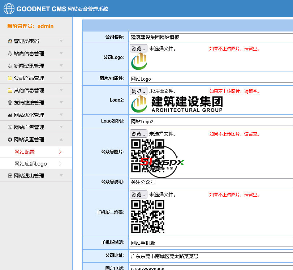This screenshot has width=293, height=270.
Task: Select the 网站配置 submenu item
Action: coord(36,152)
